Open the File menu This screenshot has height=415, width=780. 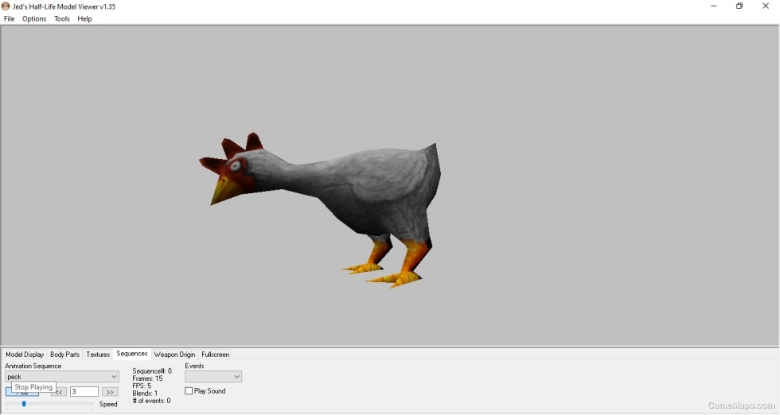(x=9, y=19)
